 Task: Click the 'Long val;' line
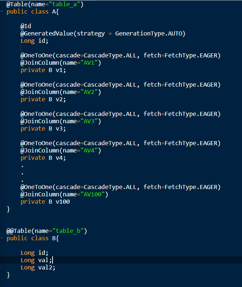[x=36, y=260]
